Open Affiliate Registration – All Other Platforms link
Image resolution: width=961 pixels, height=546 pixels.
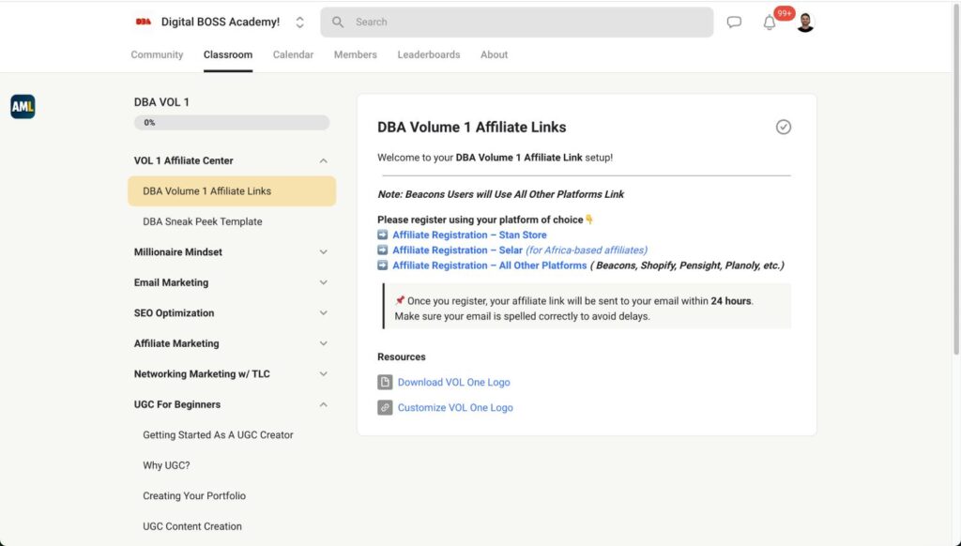coord(490,265)
